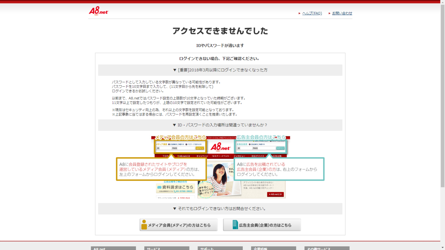This screenshot has height=250, width=445.
Task: Open the サービス footer heading
Action: point(167,249)
